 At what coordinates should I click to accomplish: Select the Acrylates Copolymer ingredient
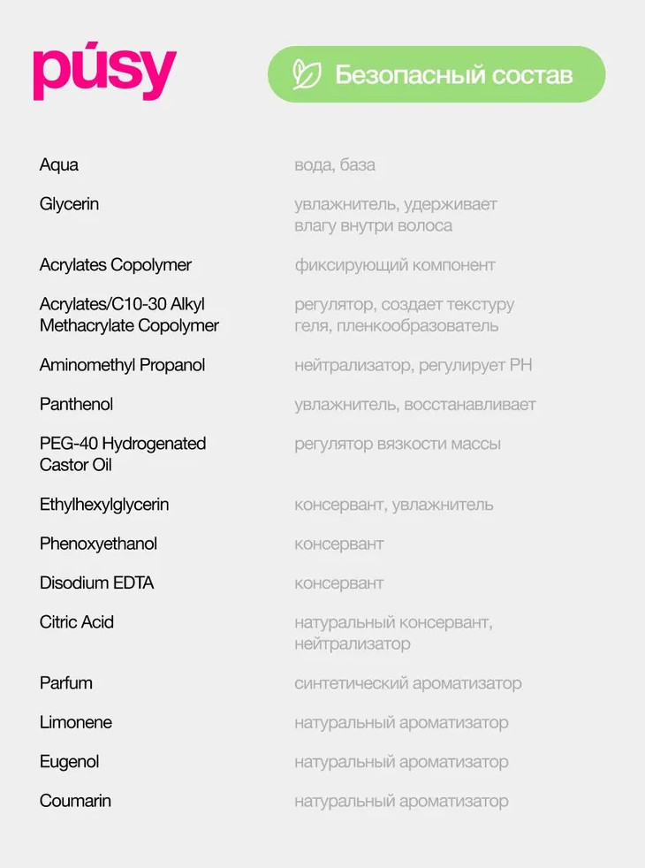point(116,265)
